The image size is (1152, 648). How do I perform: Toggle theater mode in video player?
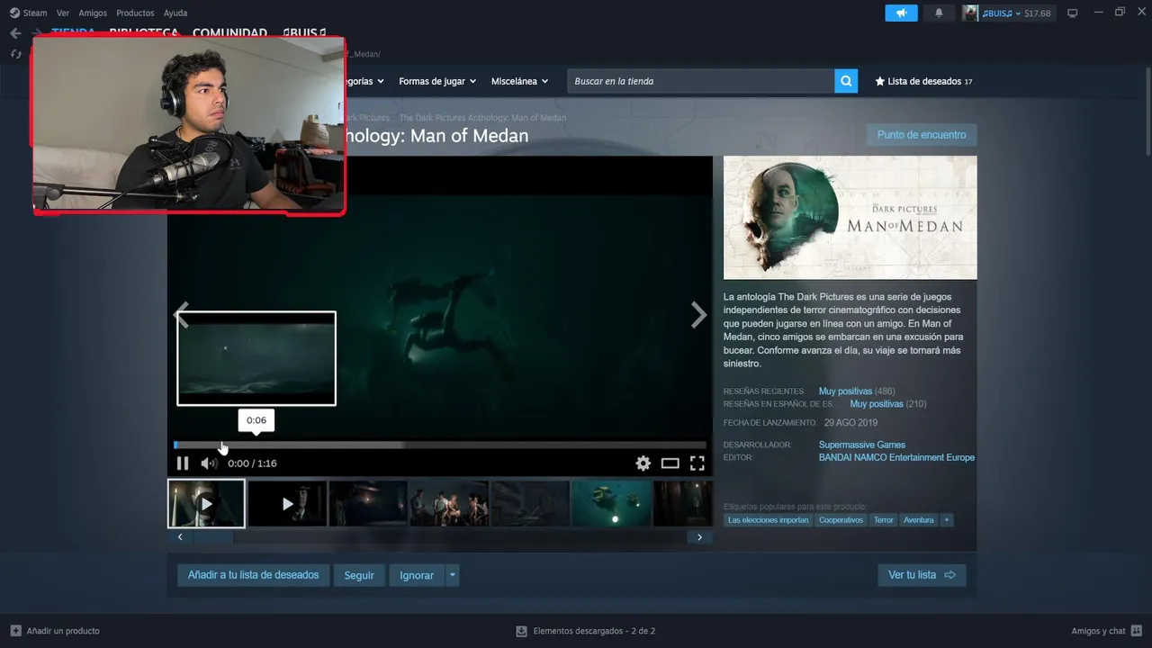coord(670,463)
